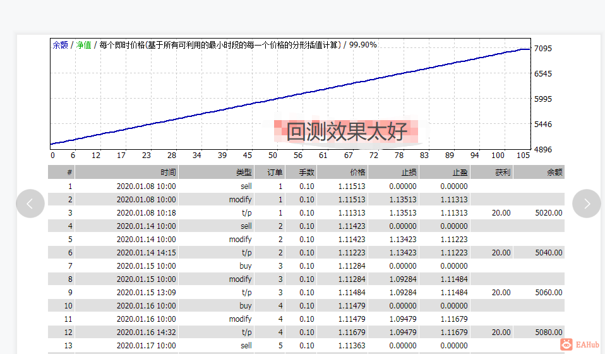The width and height of the screenshot is (605, 354).
Task: Select the 订单 column header
Action: tap(270, 172)
